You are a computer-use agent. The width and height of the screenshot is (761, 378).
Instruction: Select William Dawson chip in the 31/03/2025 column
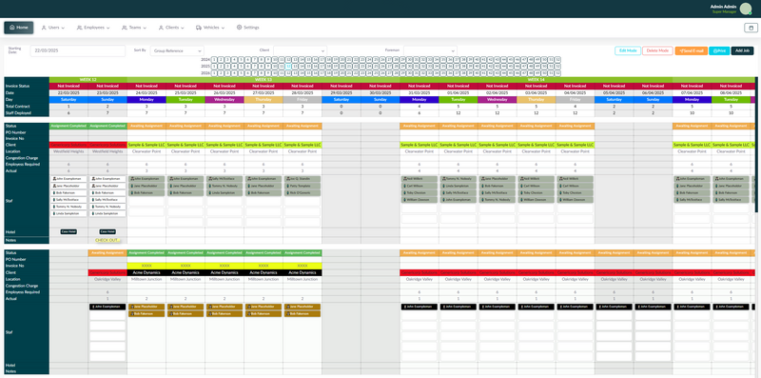coord(420,200)
